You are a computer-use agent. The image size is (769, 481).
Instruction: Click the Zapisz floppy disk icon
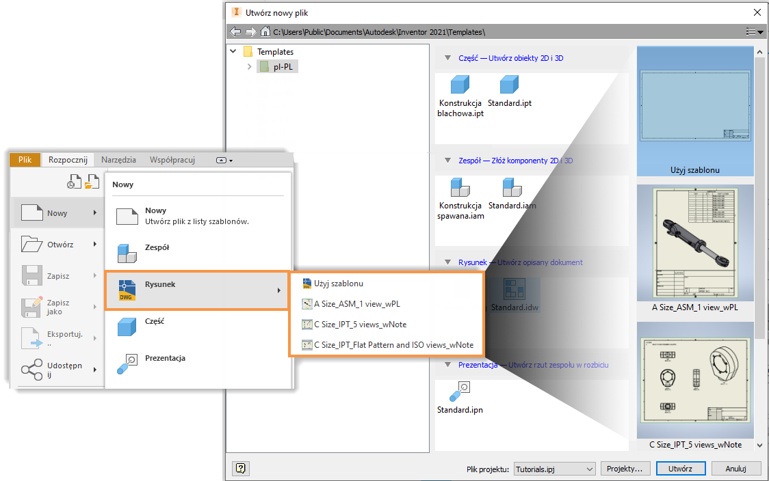coord(32,275)
